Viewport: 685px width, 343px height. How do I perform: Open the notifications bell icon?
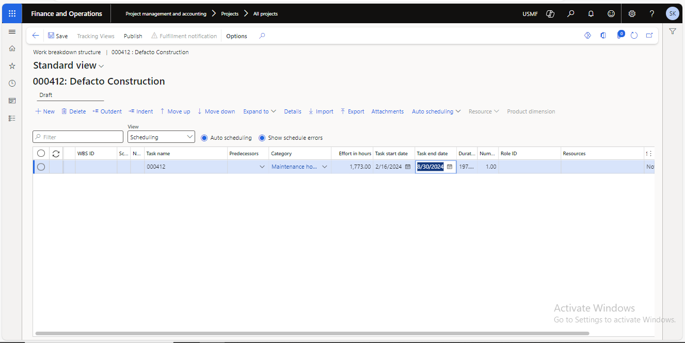(591, 14)
